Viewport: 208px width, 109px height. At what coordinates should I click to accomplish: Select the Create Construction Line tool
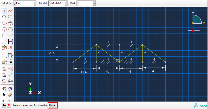pos(4,42)
